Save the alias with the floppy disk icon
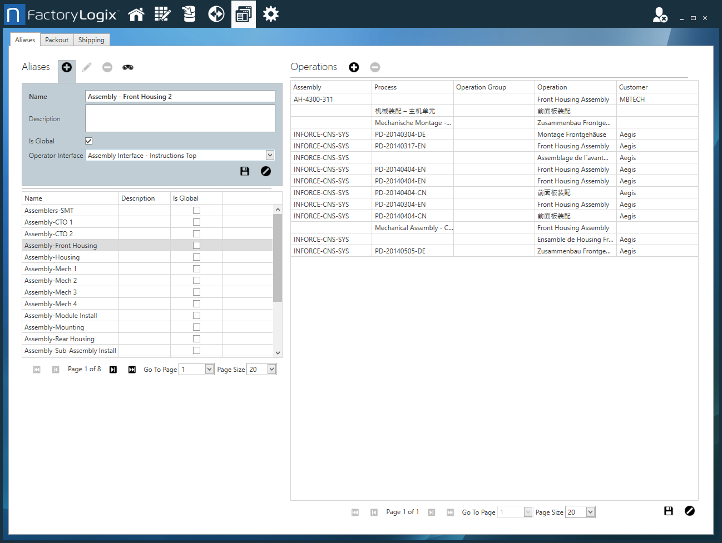Viewport: 722px width, 543px height. (245, 171)
